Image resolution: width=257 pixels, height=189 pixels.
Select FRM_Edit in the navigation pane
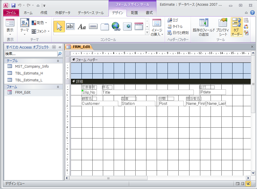(x=33, y=93)
